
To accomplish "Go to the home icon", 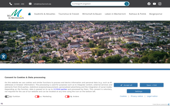I will pyautogui.click(x=29, y=14).
